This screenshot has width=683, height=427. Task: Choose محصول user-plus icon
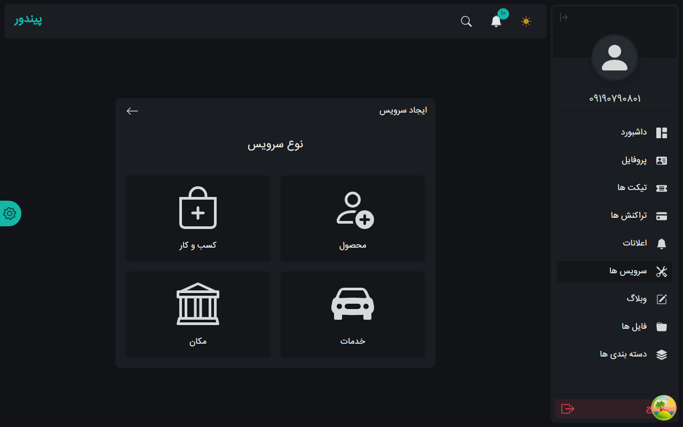(x=355, y=210)
